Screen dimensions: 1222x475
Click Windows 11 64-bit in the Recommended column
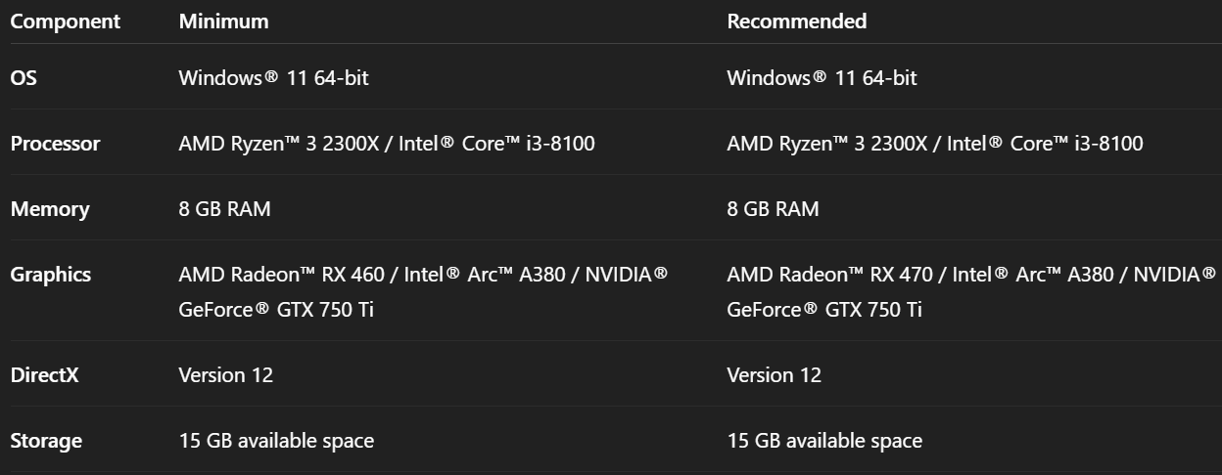[822, 78]
